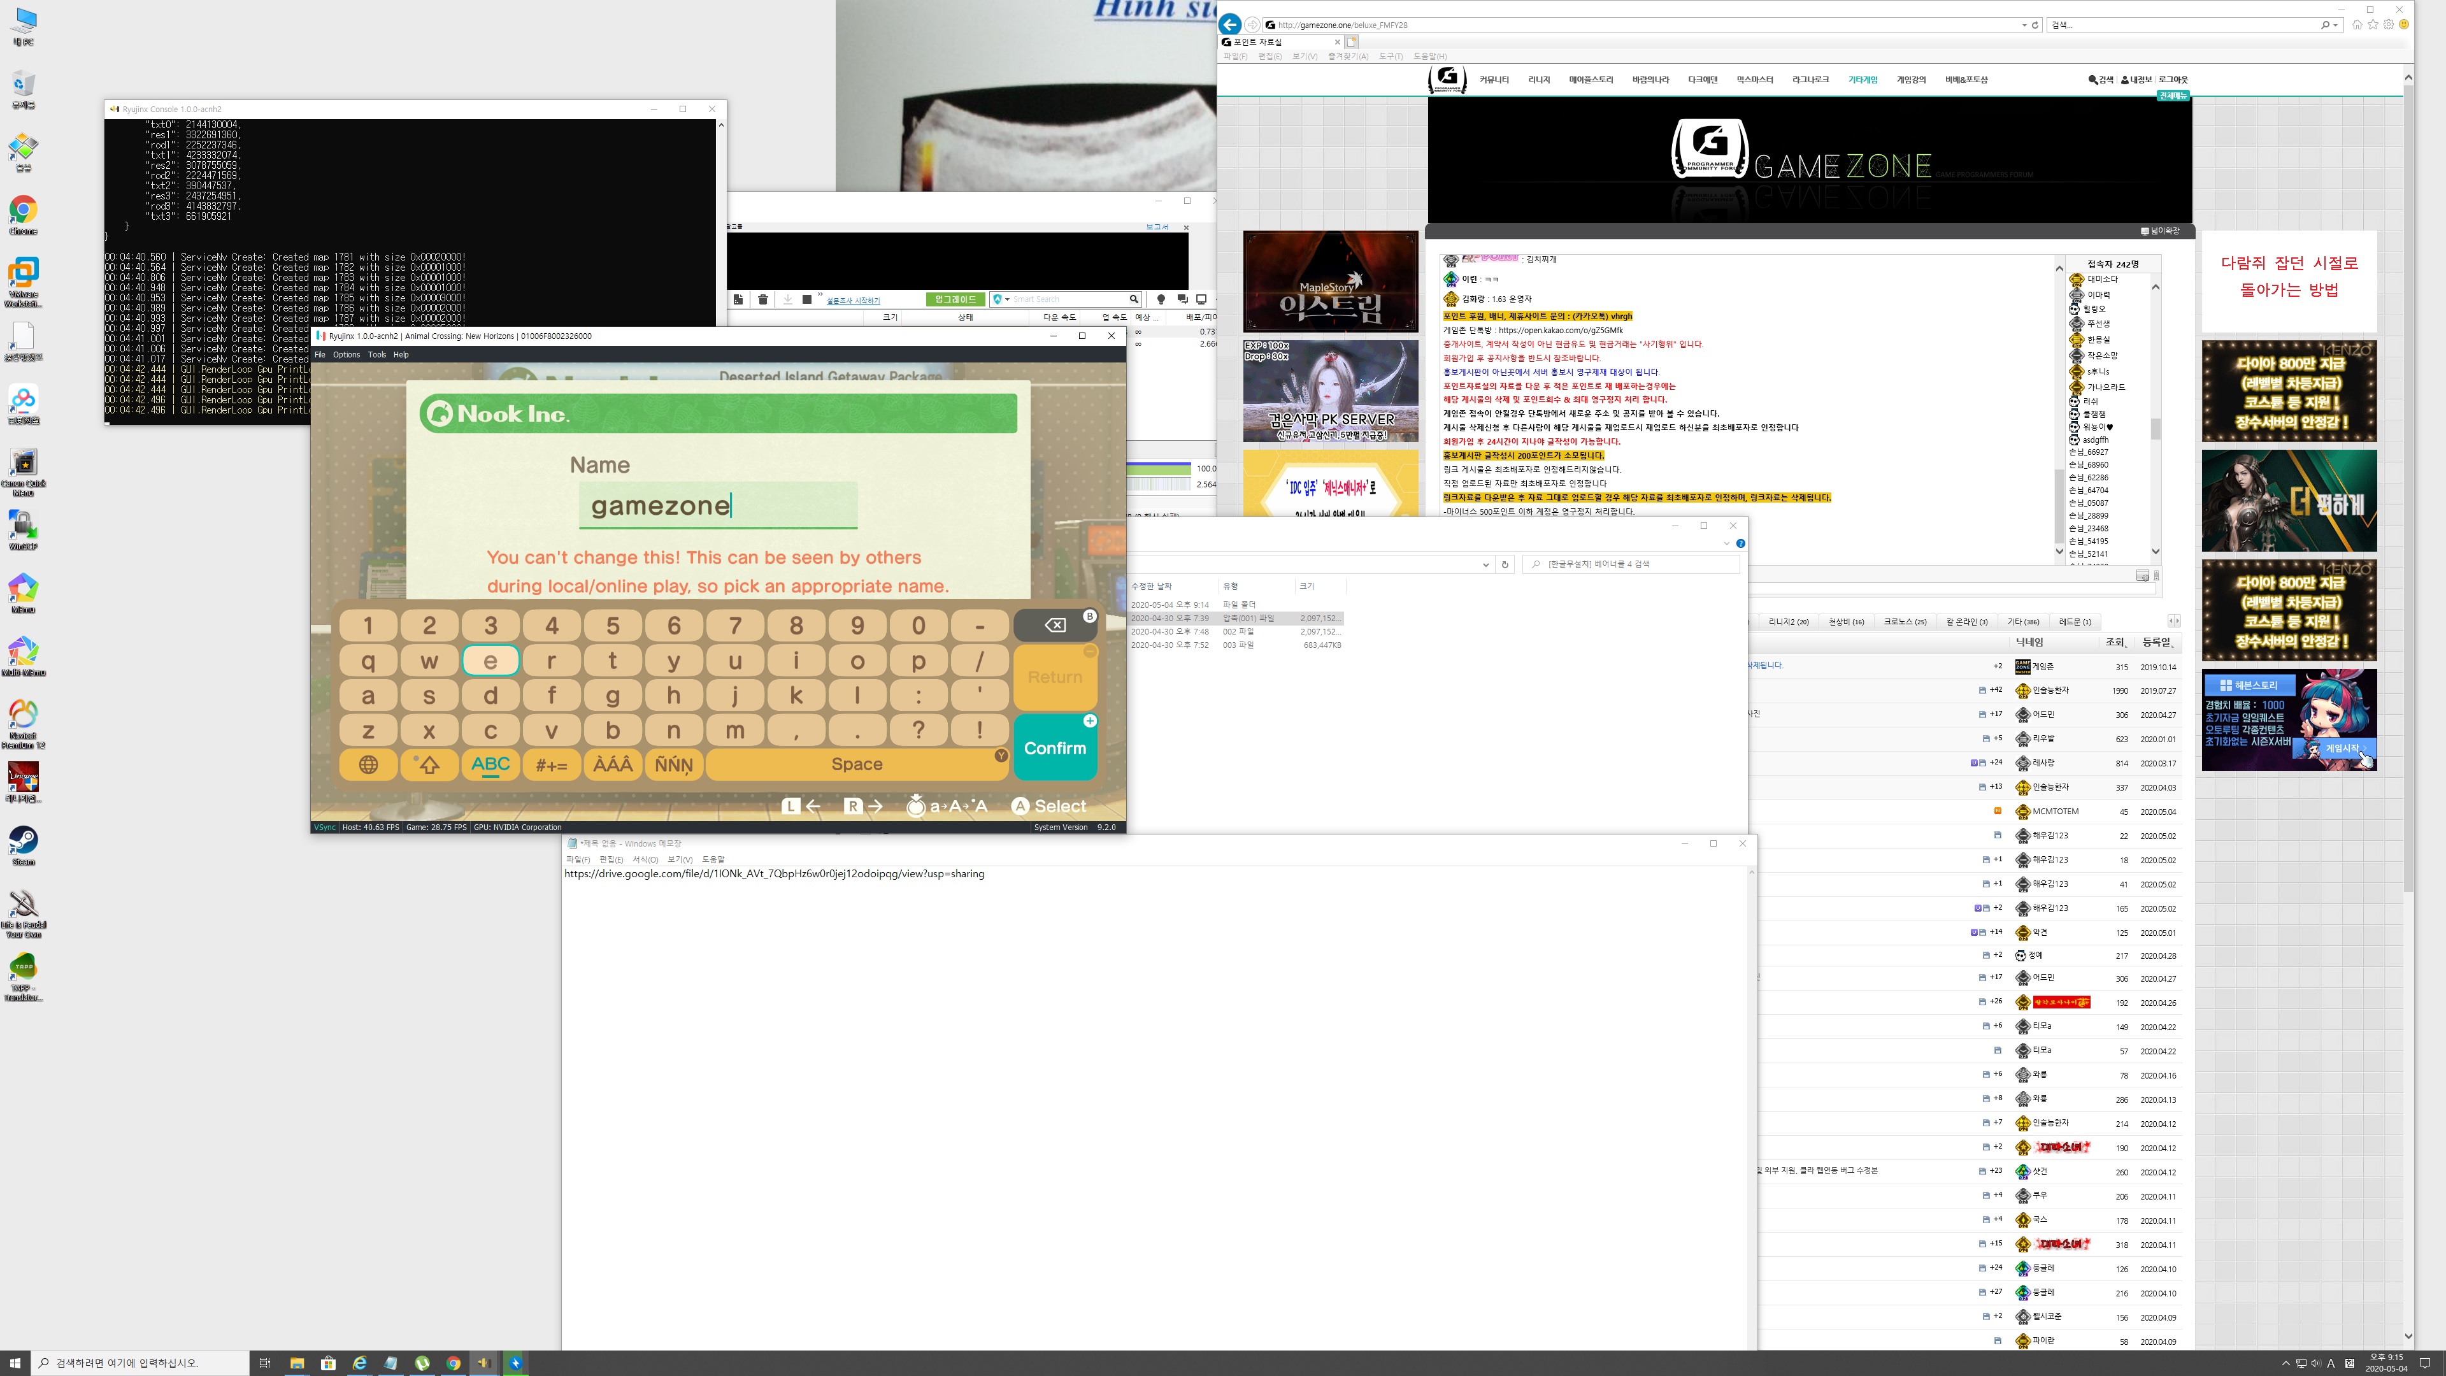
Task: Tap the globe language key on the on-screen keyboard
Action: pyautogui.click(x=368, y=764)
